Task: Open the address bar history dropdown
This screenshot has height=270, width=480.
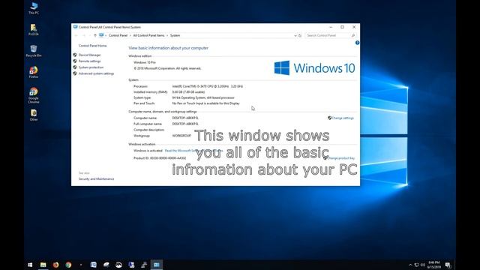Action: click(x=295, y=35)
